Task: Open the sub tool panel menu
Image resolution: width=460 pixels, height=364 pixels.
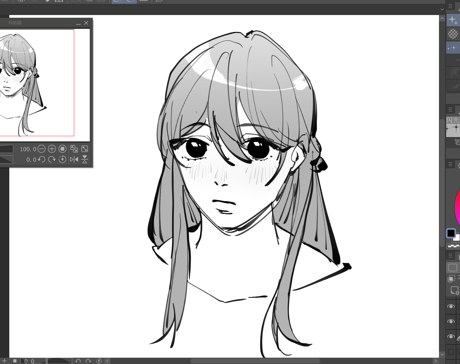Action: pyautogui.click(x=450, y=6)
